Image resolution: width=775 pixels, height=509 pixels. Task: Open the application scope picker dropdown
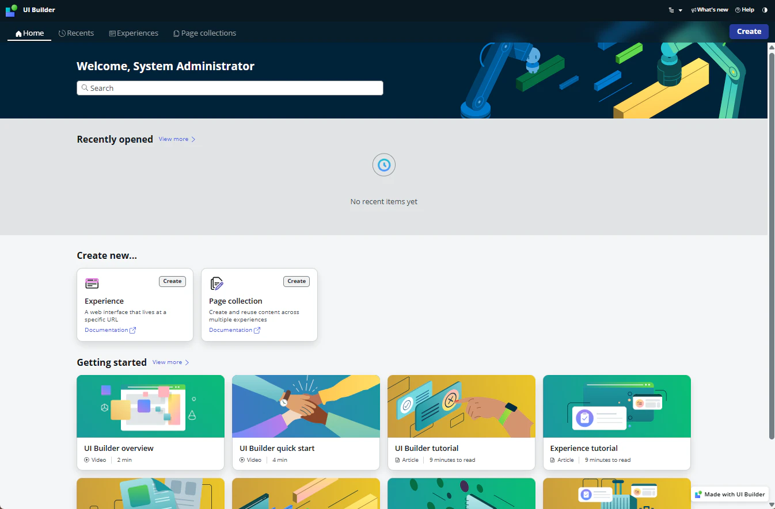[675, 10]
